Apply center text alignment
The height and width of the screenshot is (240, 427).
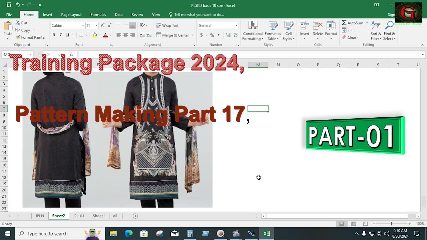pos(125,35)
